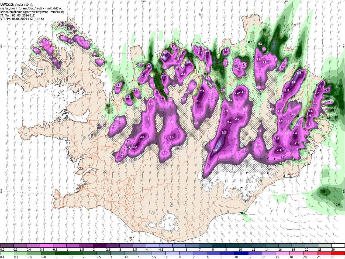345x259 pixels.
Task: Pick the darkest green rain swatch starting at 1
Action: [62, 253]
